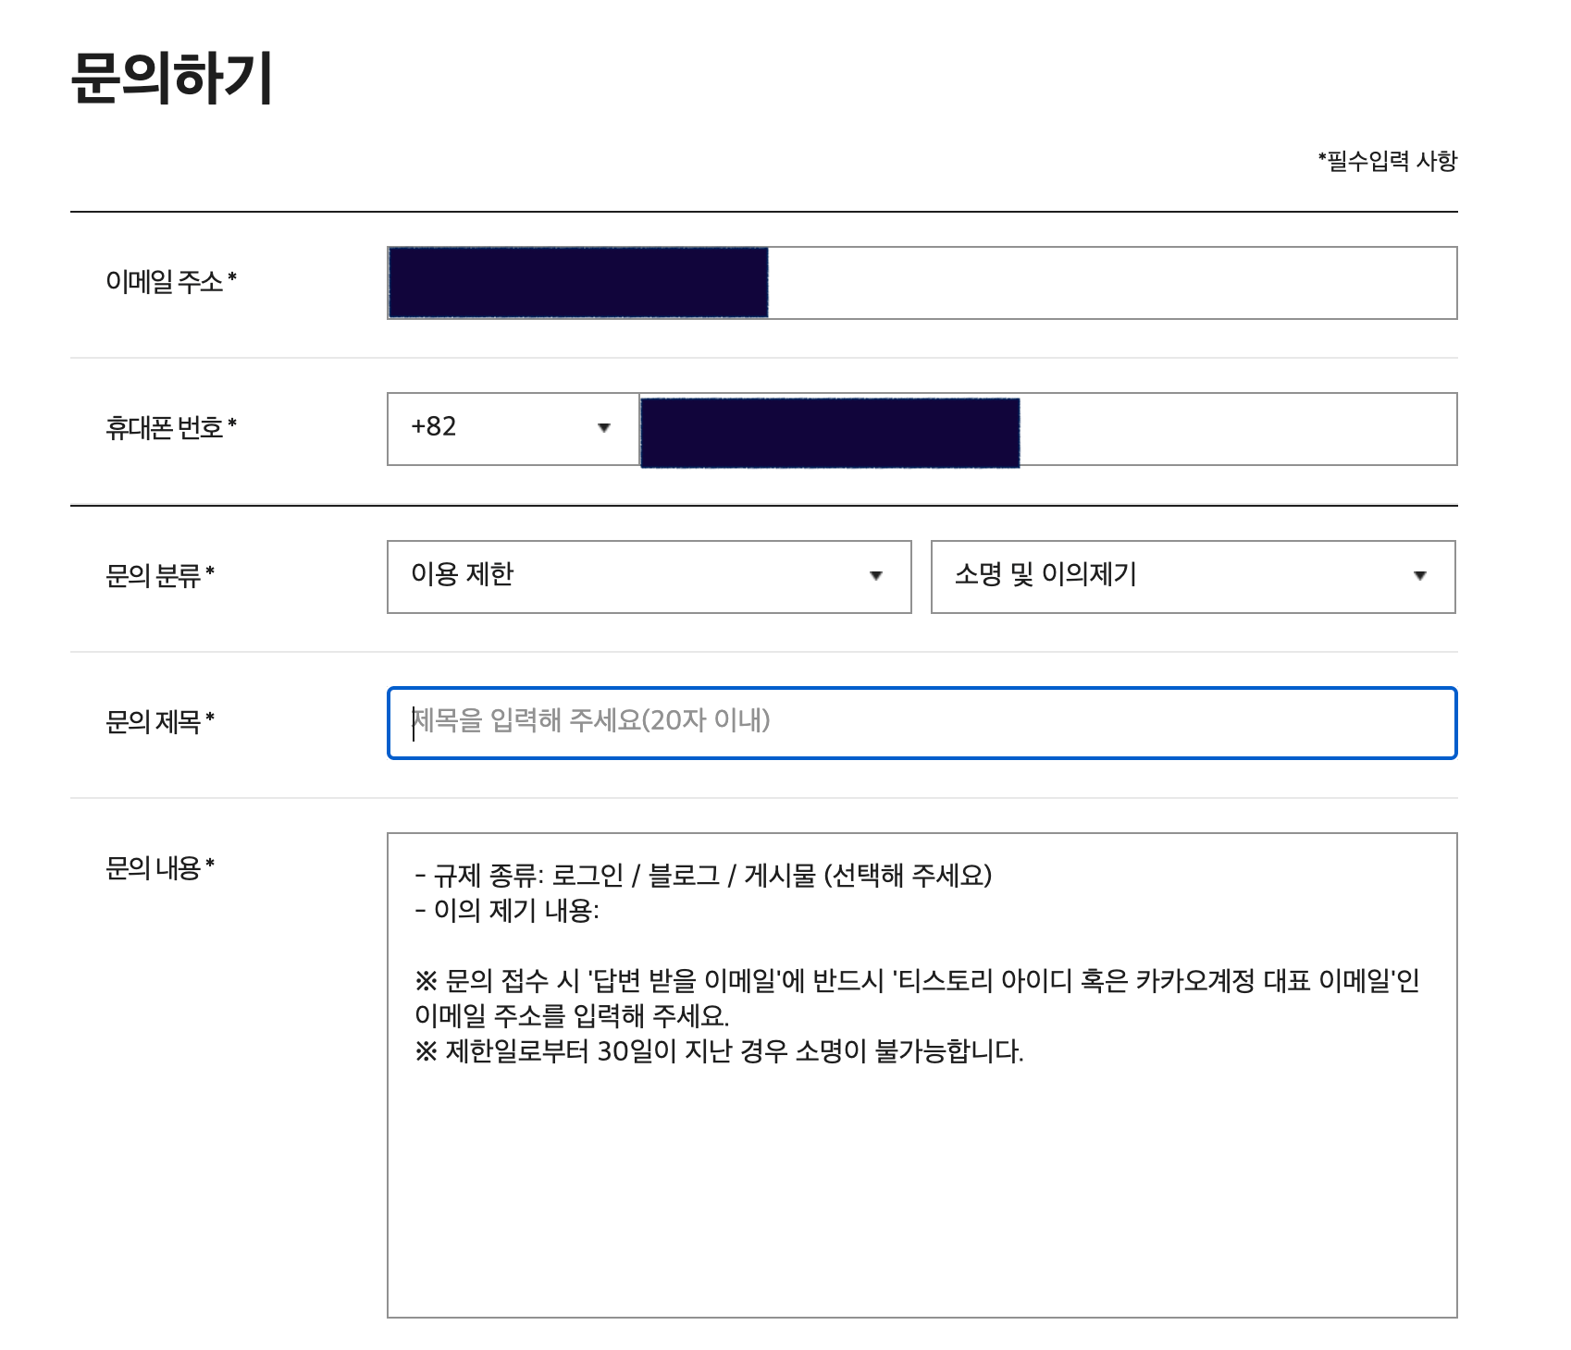Click inside the 문의 내용 textarea

coord(922,1156)
